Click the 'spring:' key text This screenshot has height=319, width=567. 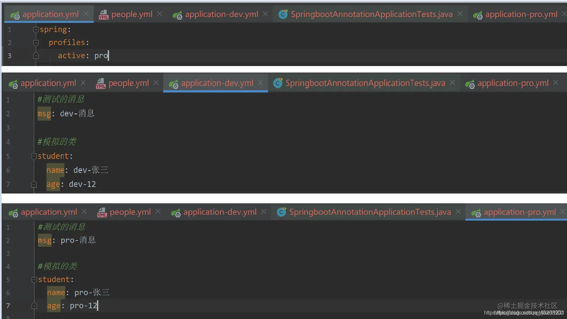pos(55,29)
